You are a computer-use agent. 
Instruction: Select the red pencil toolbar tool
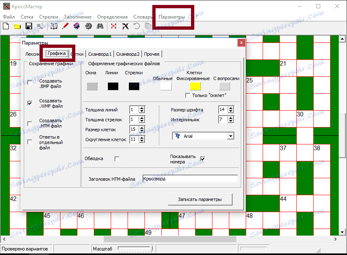click(x=65, y=26)
